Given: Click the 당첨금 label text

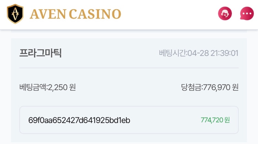Looking at the screenshot, I should pos(191,87).
